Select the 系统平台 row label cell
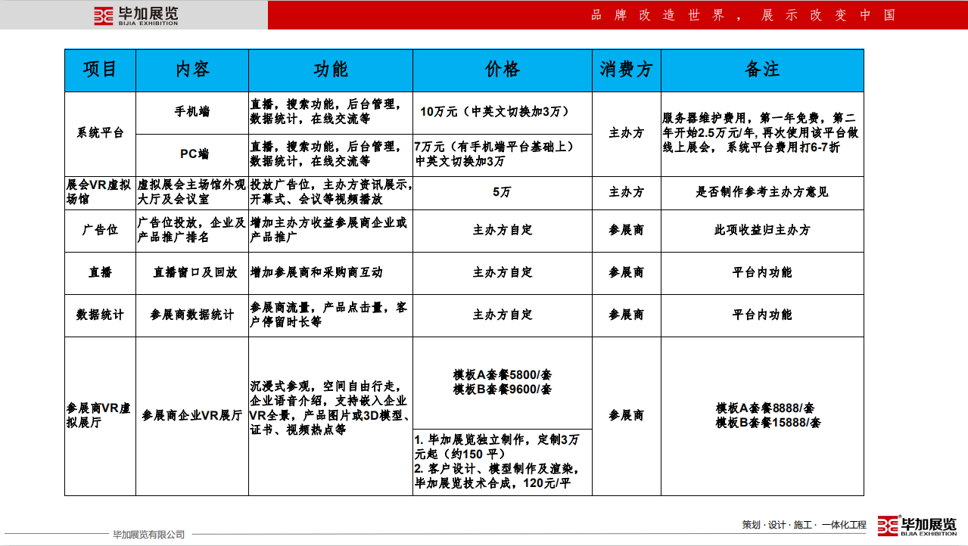 100,133
